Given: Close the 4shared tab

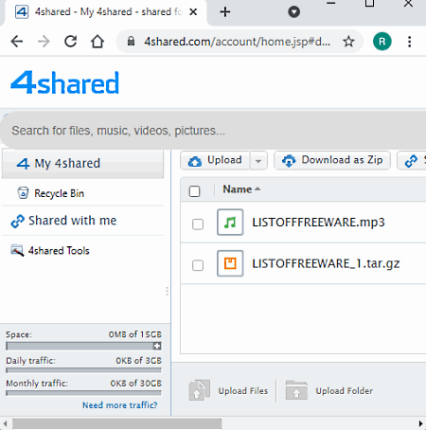Looking at the screenshot, I should pyautogui.click(x=193, y=12).
